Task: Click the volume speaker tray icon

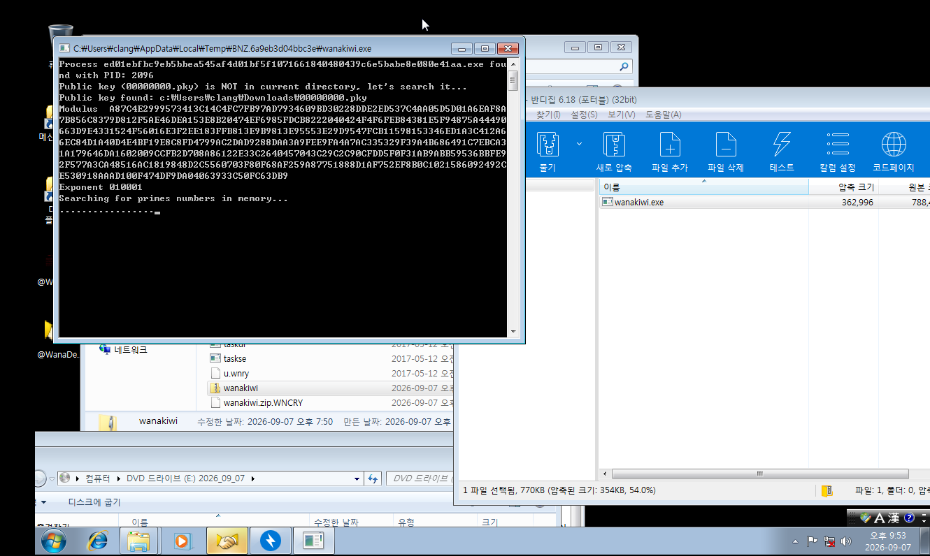Action: pos(846,541)
